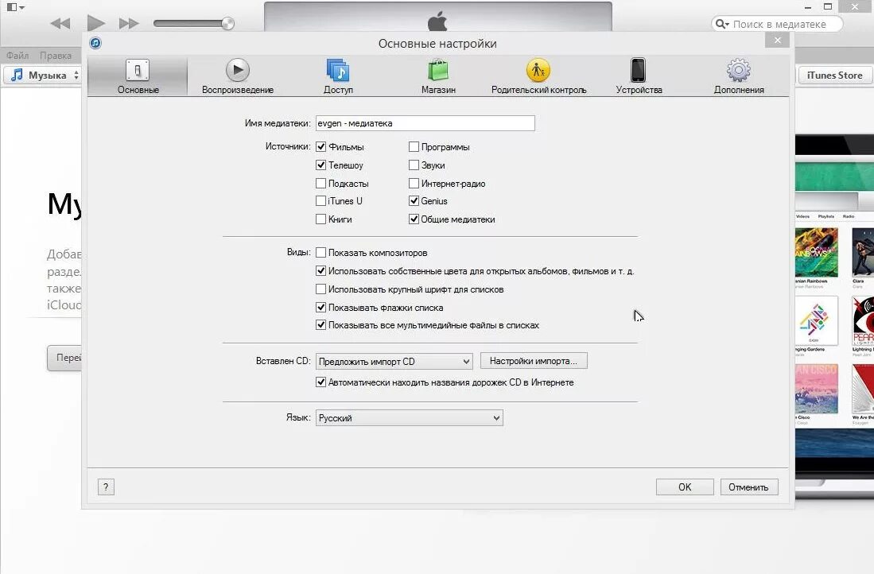This screenshot has width=874, height=574.
Task: Enable the Интернет-радио checkbox
Action: (414, 183)
